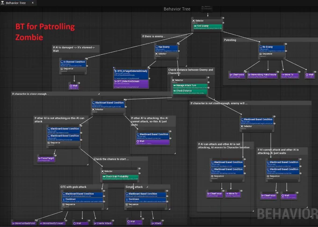Select 'QTE with grab attack' comment title
The image size is (318, 227).
[x=73, y=187]
